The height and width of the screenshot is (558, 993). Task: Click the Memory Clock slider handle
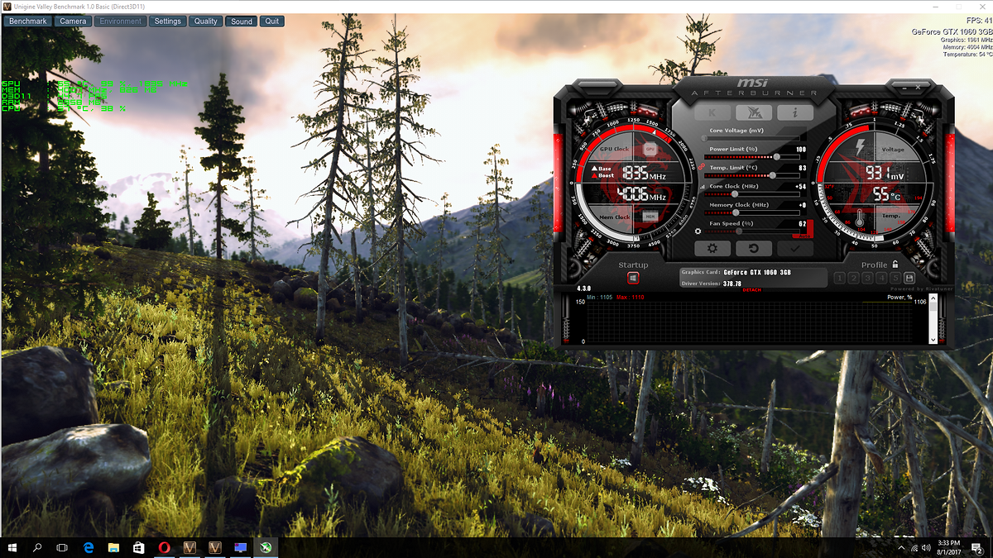pos(735,213)
